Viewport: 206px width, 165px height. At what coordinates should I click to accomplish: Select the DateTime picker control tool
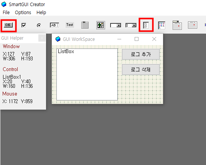coord(177,25)
